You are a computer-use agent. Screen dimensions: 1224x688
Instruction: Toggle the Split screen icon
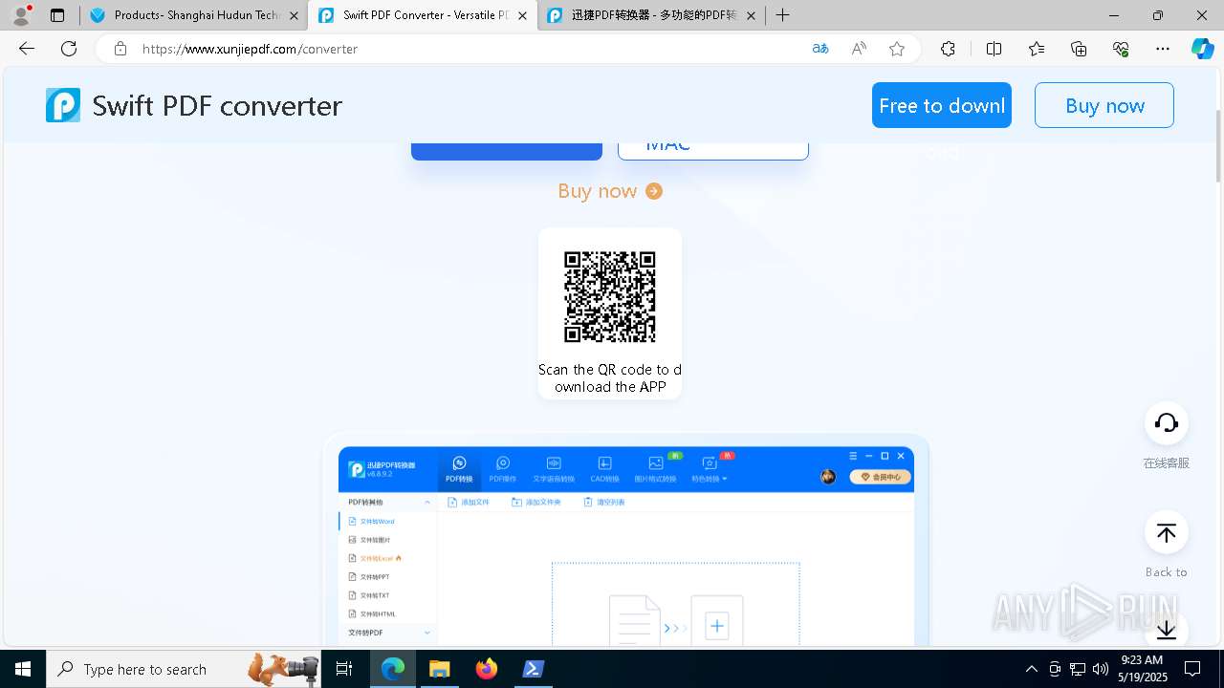tap(994, 49)
